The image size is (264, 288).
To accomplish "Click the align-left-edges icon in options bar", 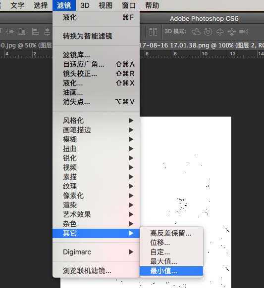I will coord(35,32).
